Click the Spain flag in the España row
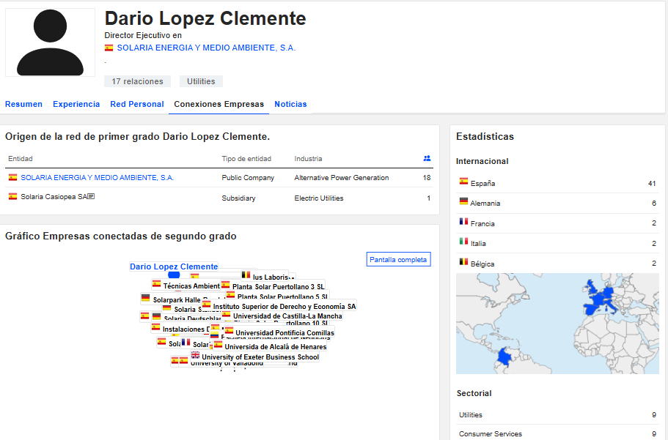Screen dimensions: 668x440 (x=463, y=182)
